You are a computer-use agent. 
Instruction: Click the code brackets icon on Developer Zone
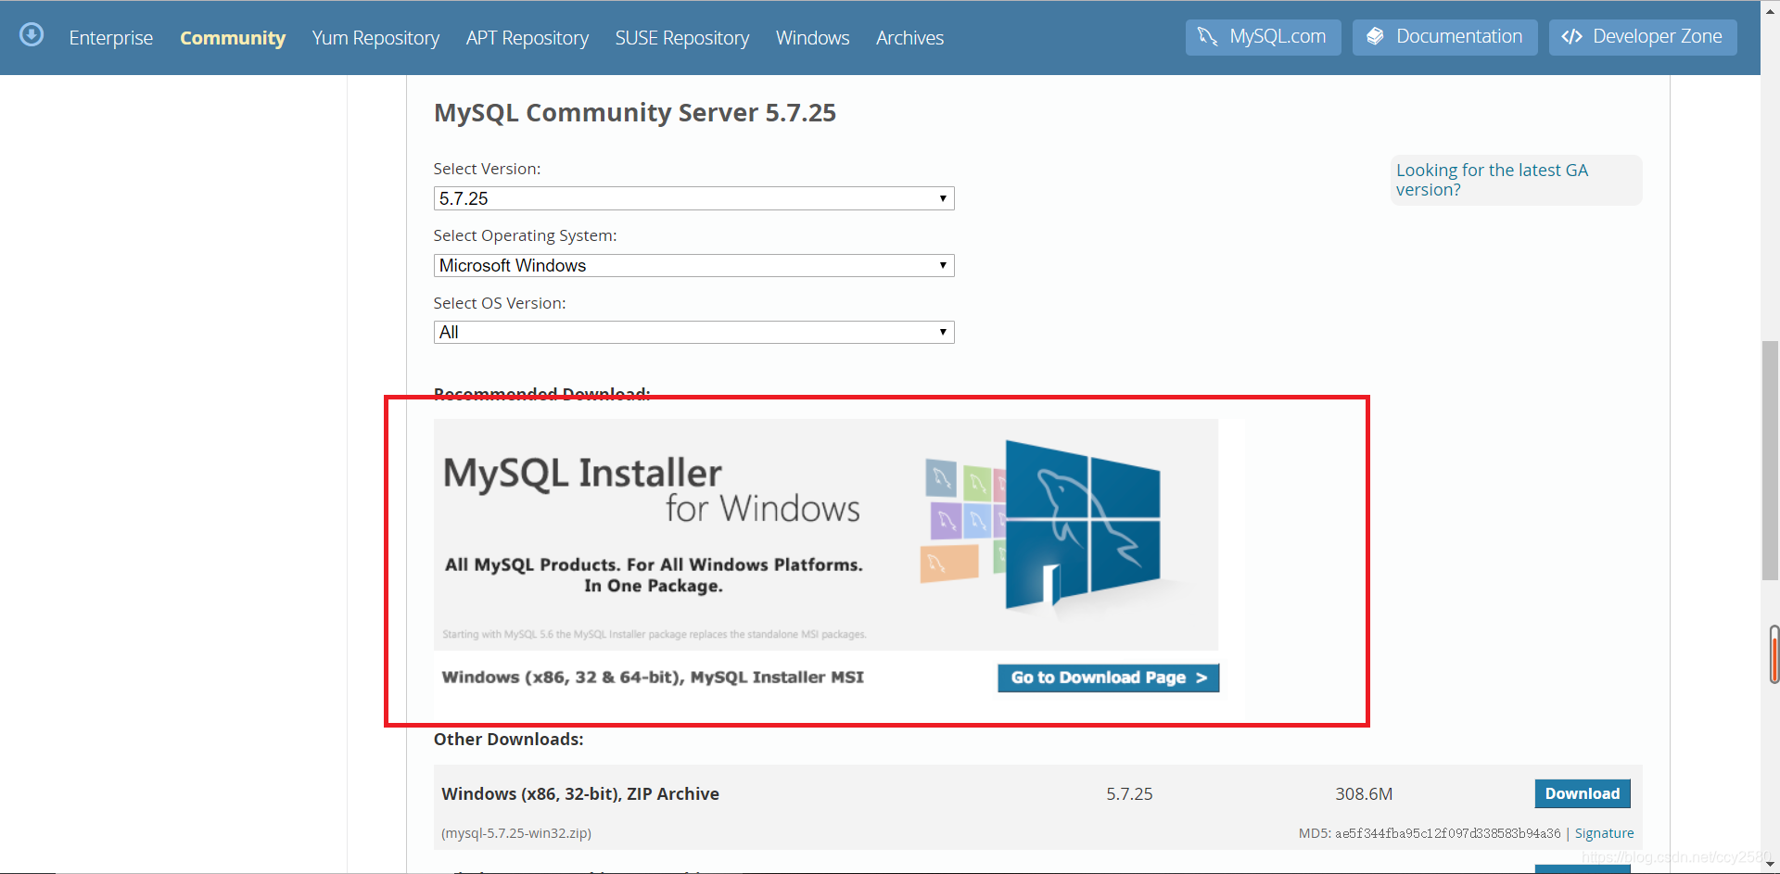tap(1571, 37)
